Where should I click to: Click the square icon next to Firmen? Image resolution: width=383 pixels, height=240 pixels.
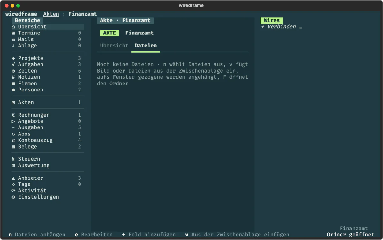13,84
